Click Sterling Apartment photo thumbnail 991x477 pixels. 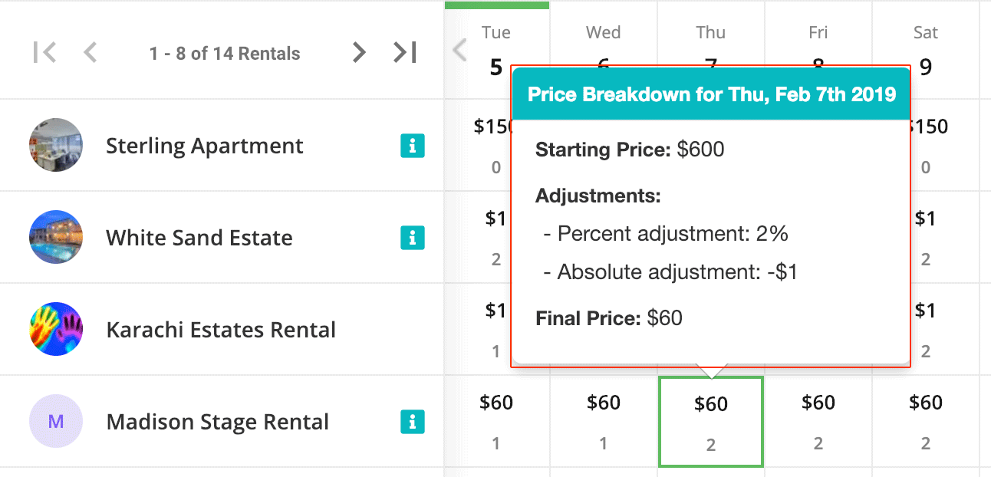55,145
